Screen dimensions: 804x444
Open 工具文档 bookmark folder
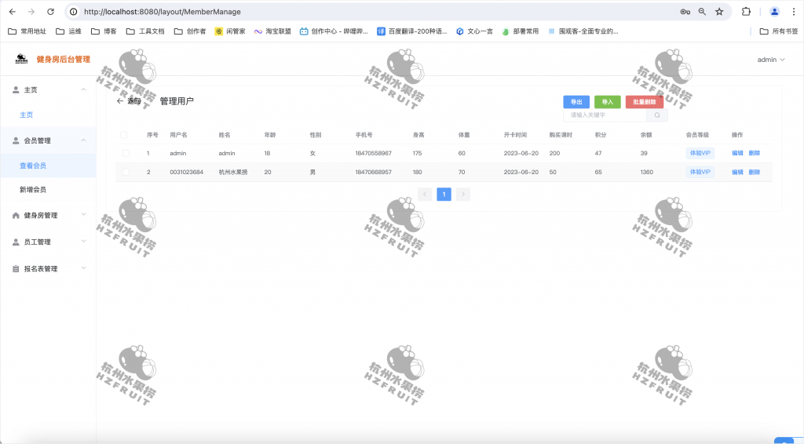point(145,31)
